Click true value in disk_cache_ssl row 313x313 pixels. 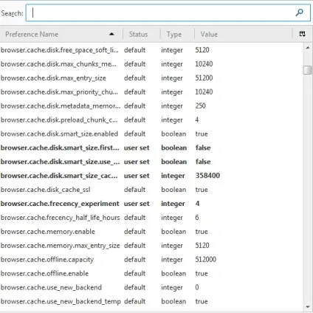click(202, 190)
